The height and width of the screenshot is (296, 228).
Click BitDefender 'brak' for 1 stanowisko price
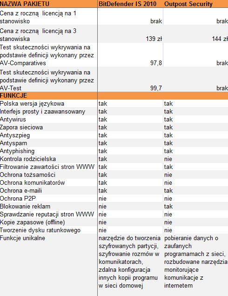[x=156, y=21]
